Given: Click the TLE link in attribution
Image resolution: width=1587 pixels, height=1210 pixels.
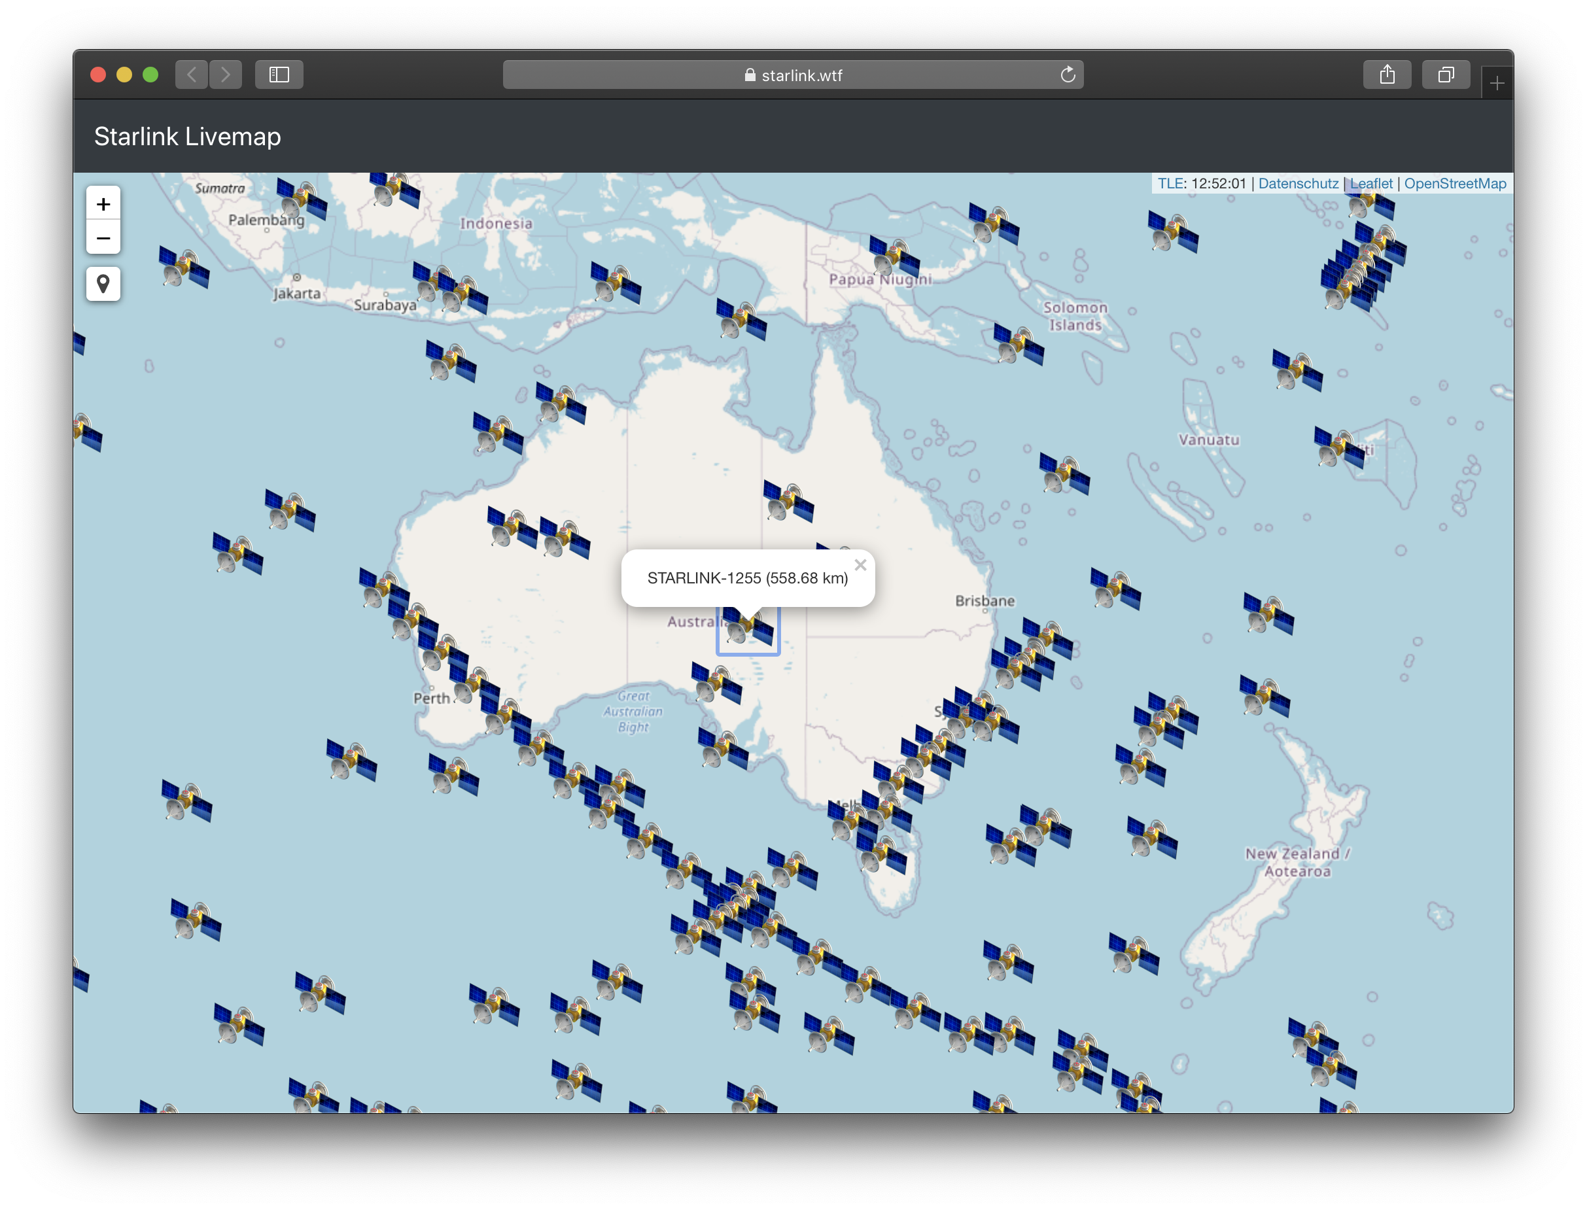Looking at the screenshot, I should (1169, 184).
